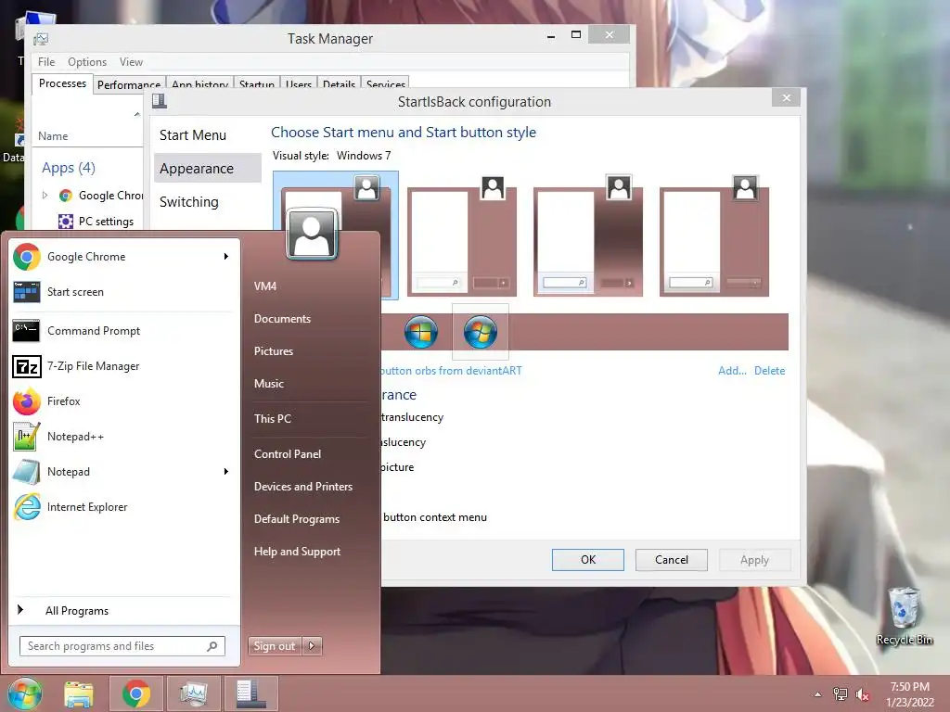Click PC settings icon in Task Manager
Viewport: 950px width, 712px height.
(x=66, y=222)
